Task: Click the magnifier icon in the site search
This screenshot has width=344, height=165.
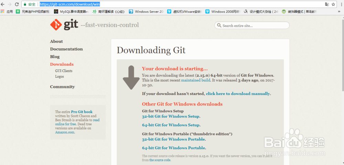Action: coord(219,25)
